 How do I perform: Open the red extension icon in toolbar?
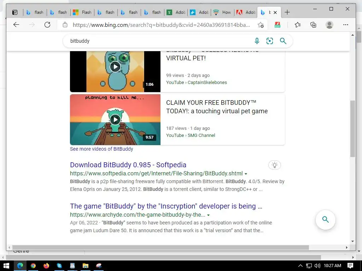pyautogui.click(x=278, y=25)
